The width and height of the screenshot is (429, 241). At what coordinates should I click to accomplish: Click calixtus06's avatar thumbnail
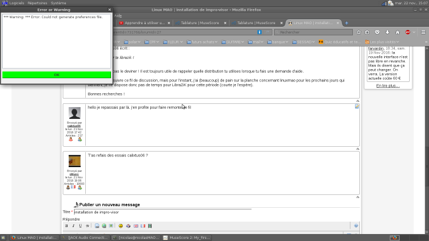point(75,113)
